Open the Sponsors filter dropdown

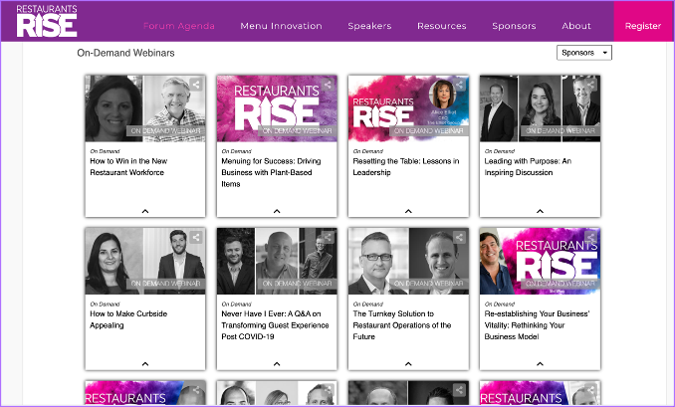583,53
